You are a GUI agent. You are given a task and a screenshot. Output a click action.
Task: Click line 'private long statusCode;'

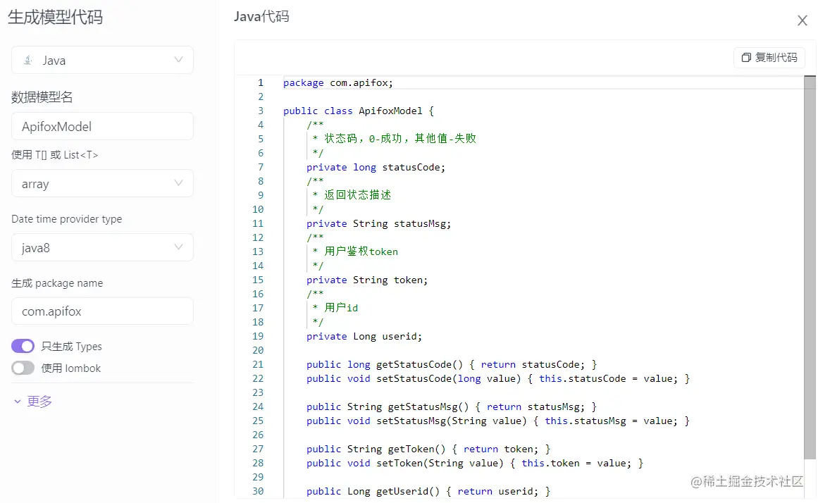pyautogui.click(x=376, y=167)
